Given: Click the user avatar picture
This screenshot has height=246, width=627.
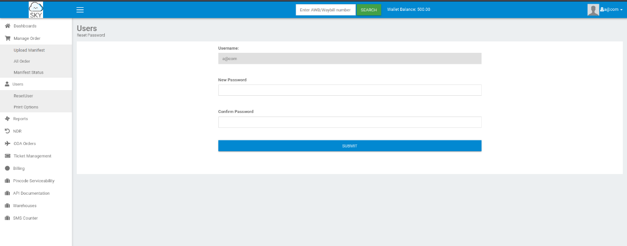Looking at the screenshot, I should 593,9.
